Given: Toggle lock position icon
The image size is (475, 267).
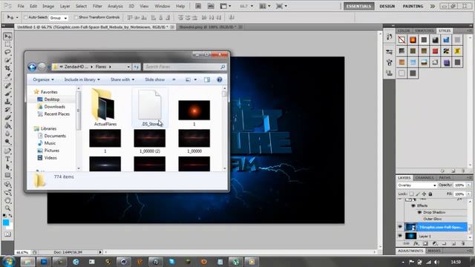Looking at the screenshot, I should 424,194.
